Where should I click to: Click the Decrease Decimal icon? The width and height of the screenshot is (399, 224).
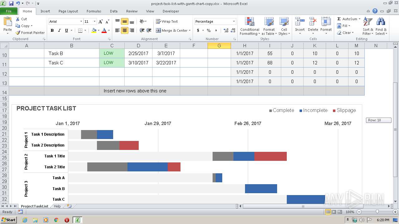(x=233, y=30)
